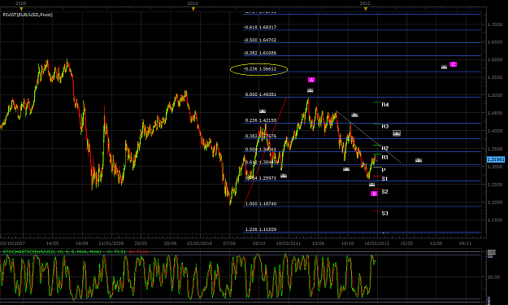Image resolution: width=508 pixels, height=305 pixels.
Task: Click the highlighted current price tag 1.31951
Action: click(x=496, y=159)
